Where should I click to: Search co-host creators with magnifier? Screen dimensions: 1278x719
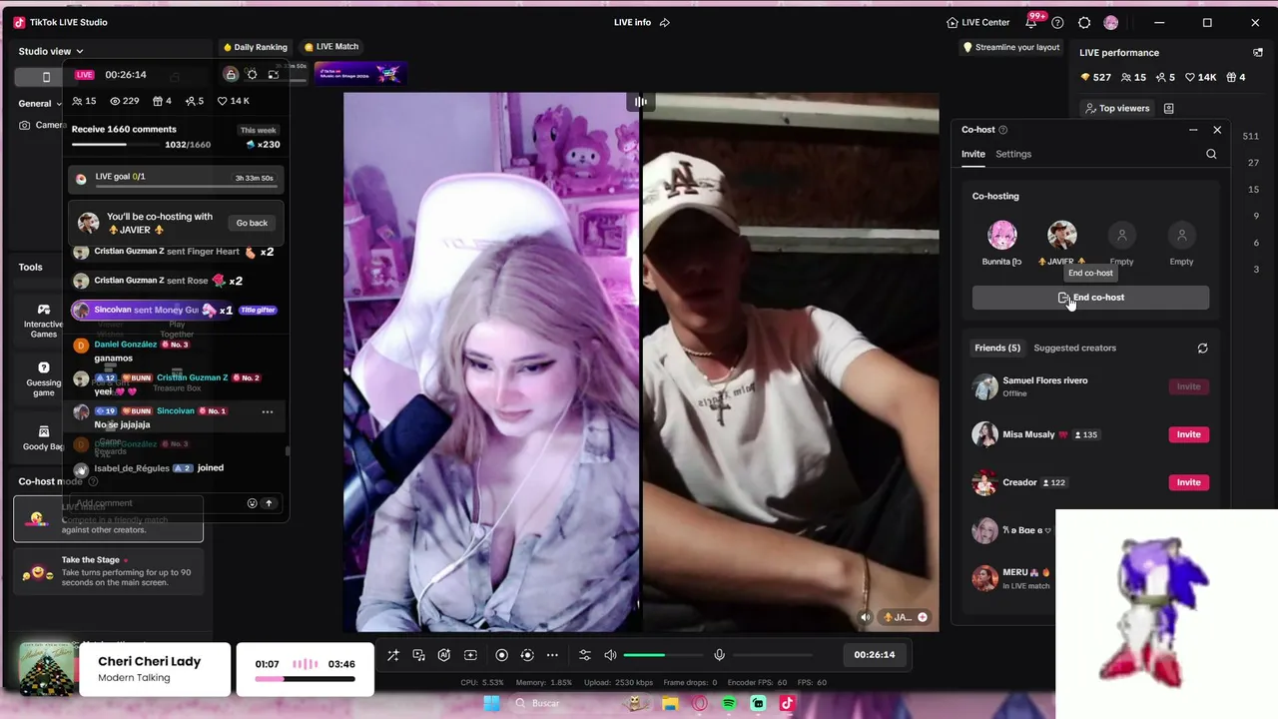click(x=1211, y=154)
